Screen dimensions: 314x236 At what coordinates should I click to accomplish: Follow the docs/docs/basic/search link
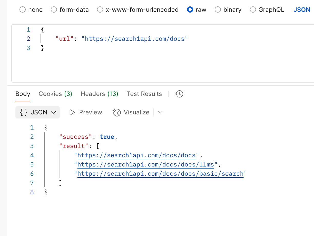click(160, 174)
